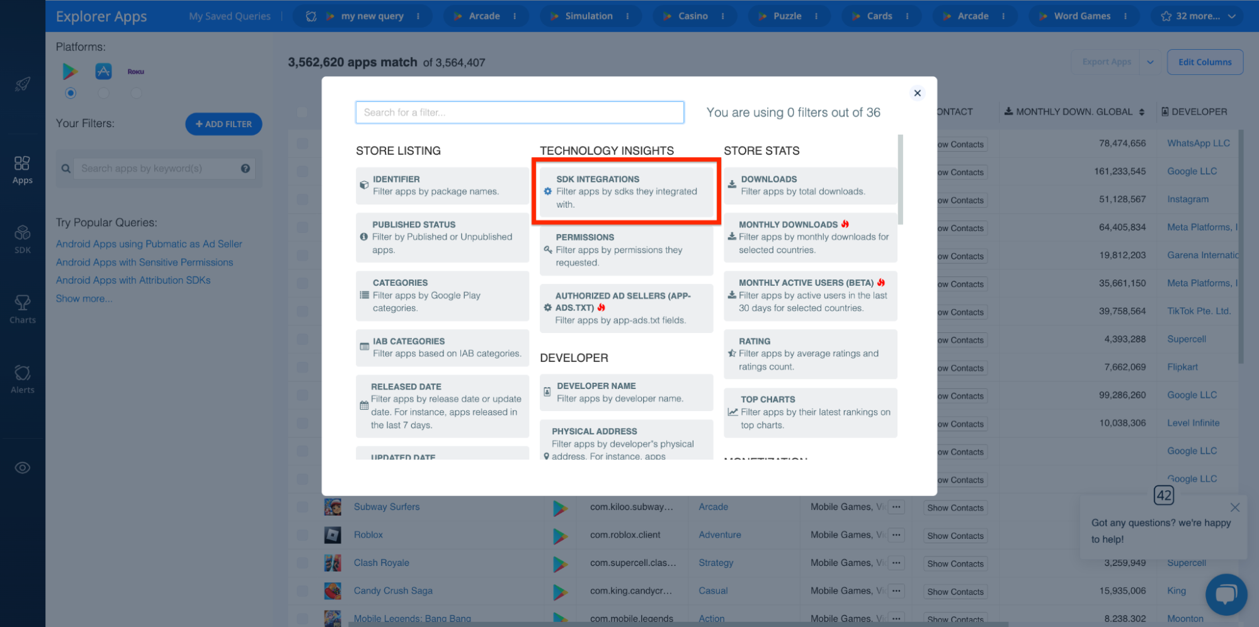Click the Edit Columns button
Image resolution: width=1259 pixels, height=627 pixels.
tap(1204, 62)
